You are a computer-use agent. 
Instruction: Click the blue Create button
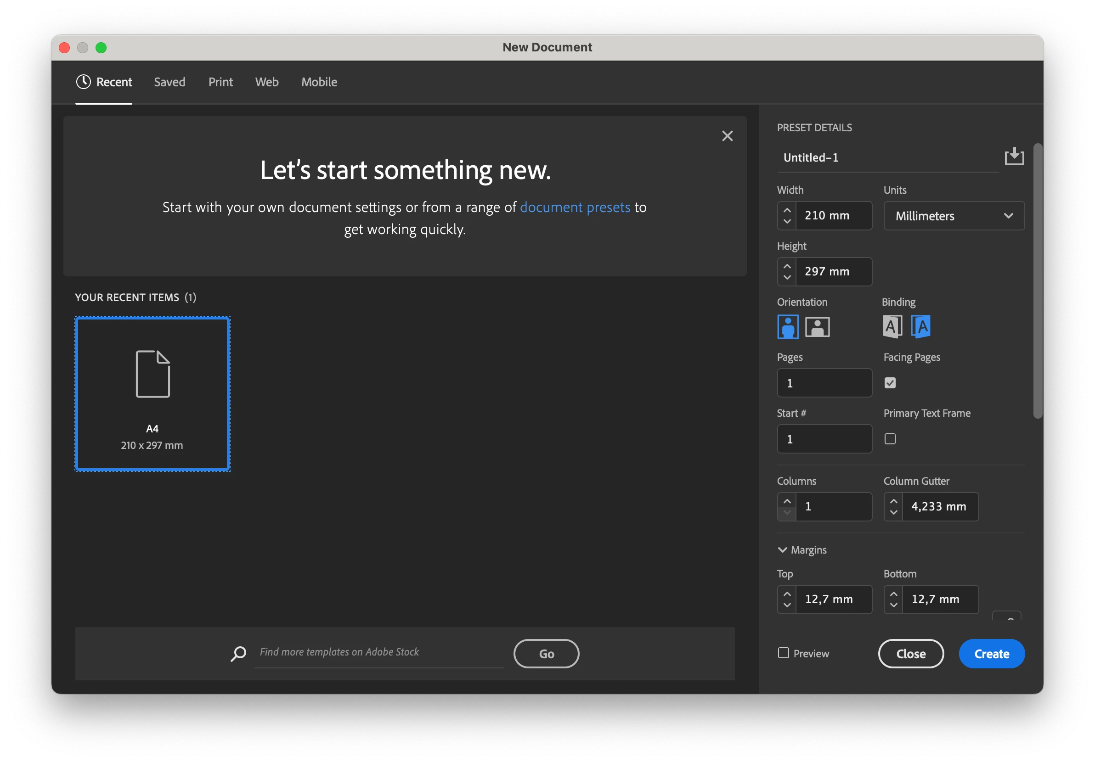pos(992,654)
